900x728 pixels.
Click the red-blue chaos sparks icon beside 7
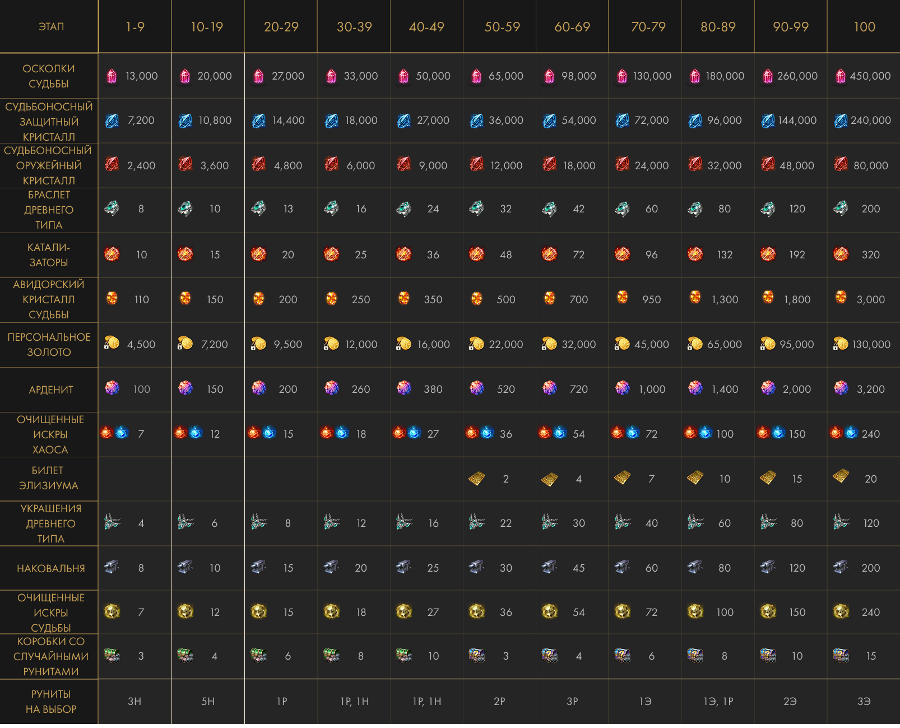[114, 433]
